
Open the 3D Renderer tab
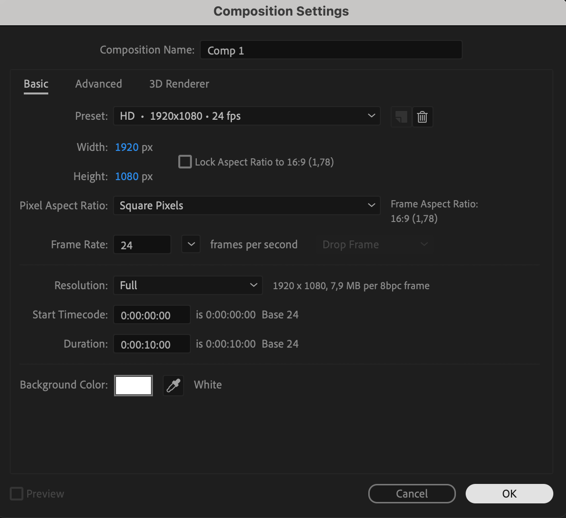[x=179, y=84]
